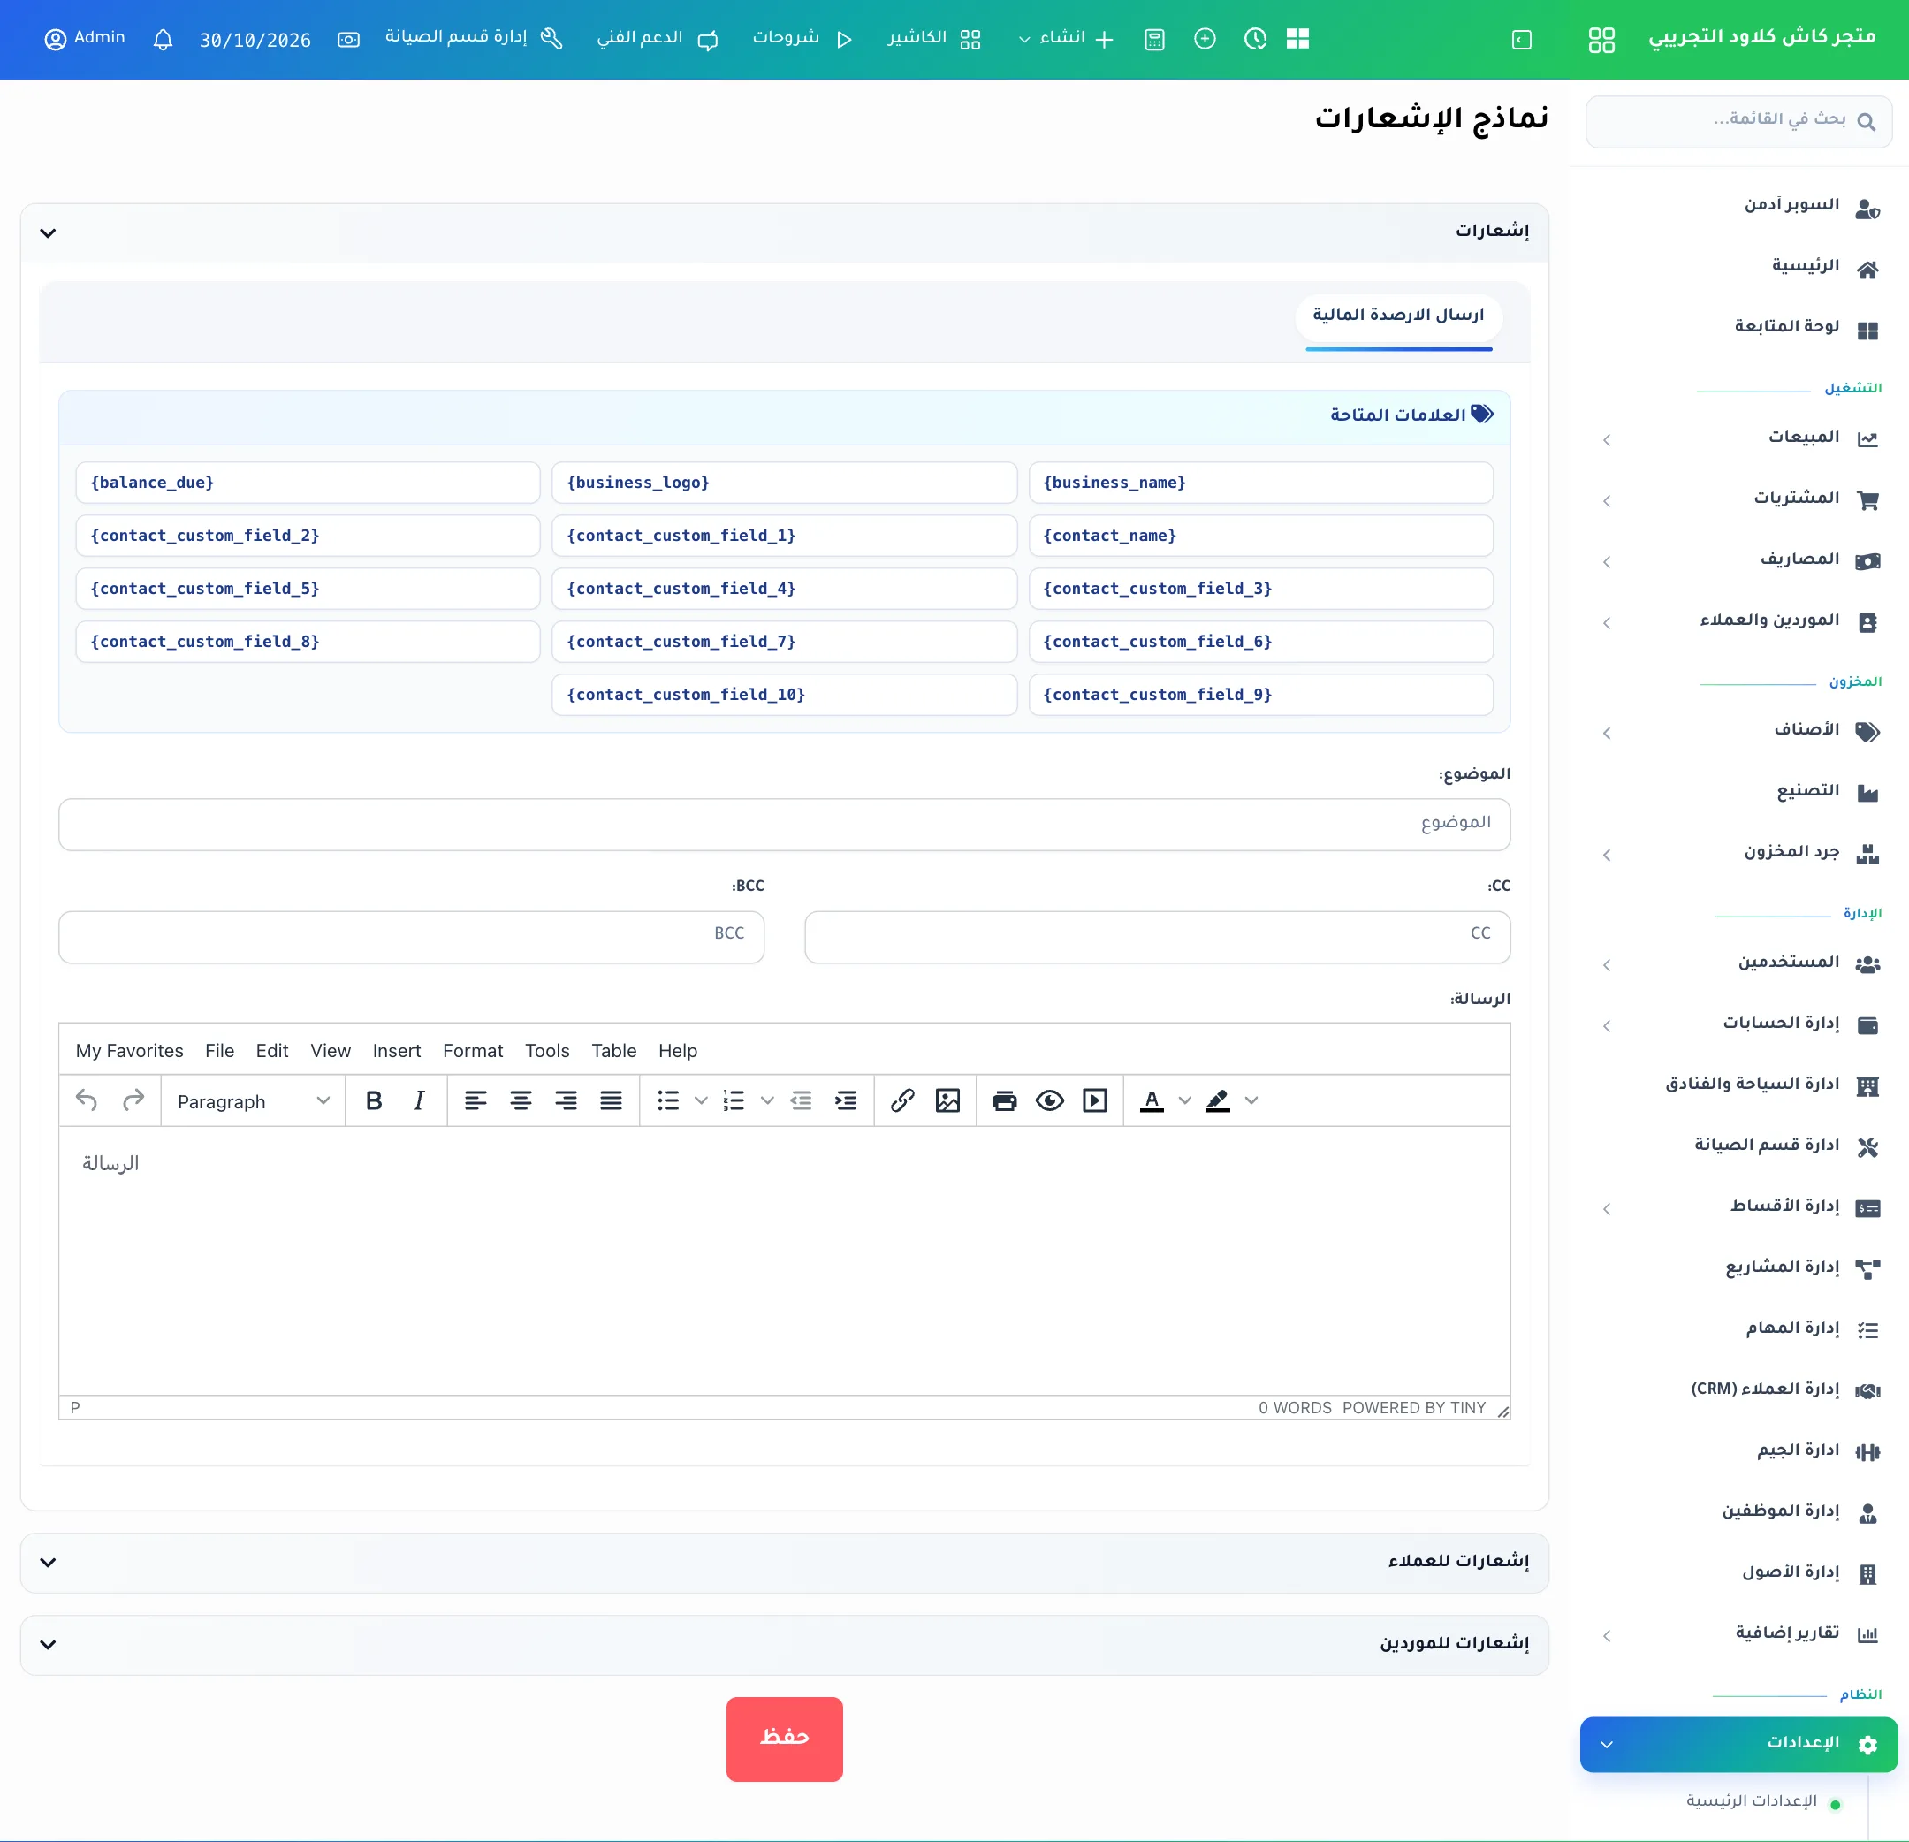
Task: Open the Table menu
Action: (613, 1051)
